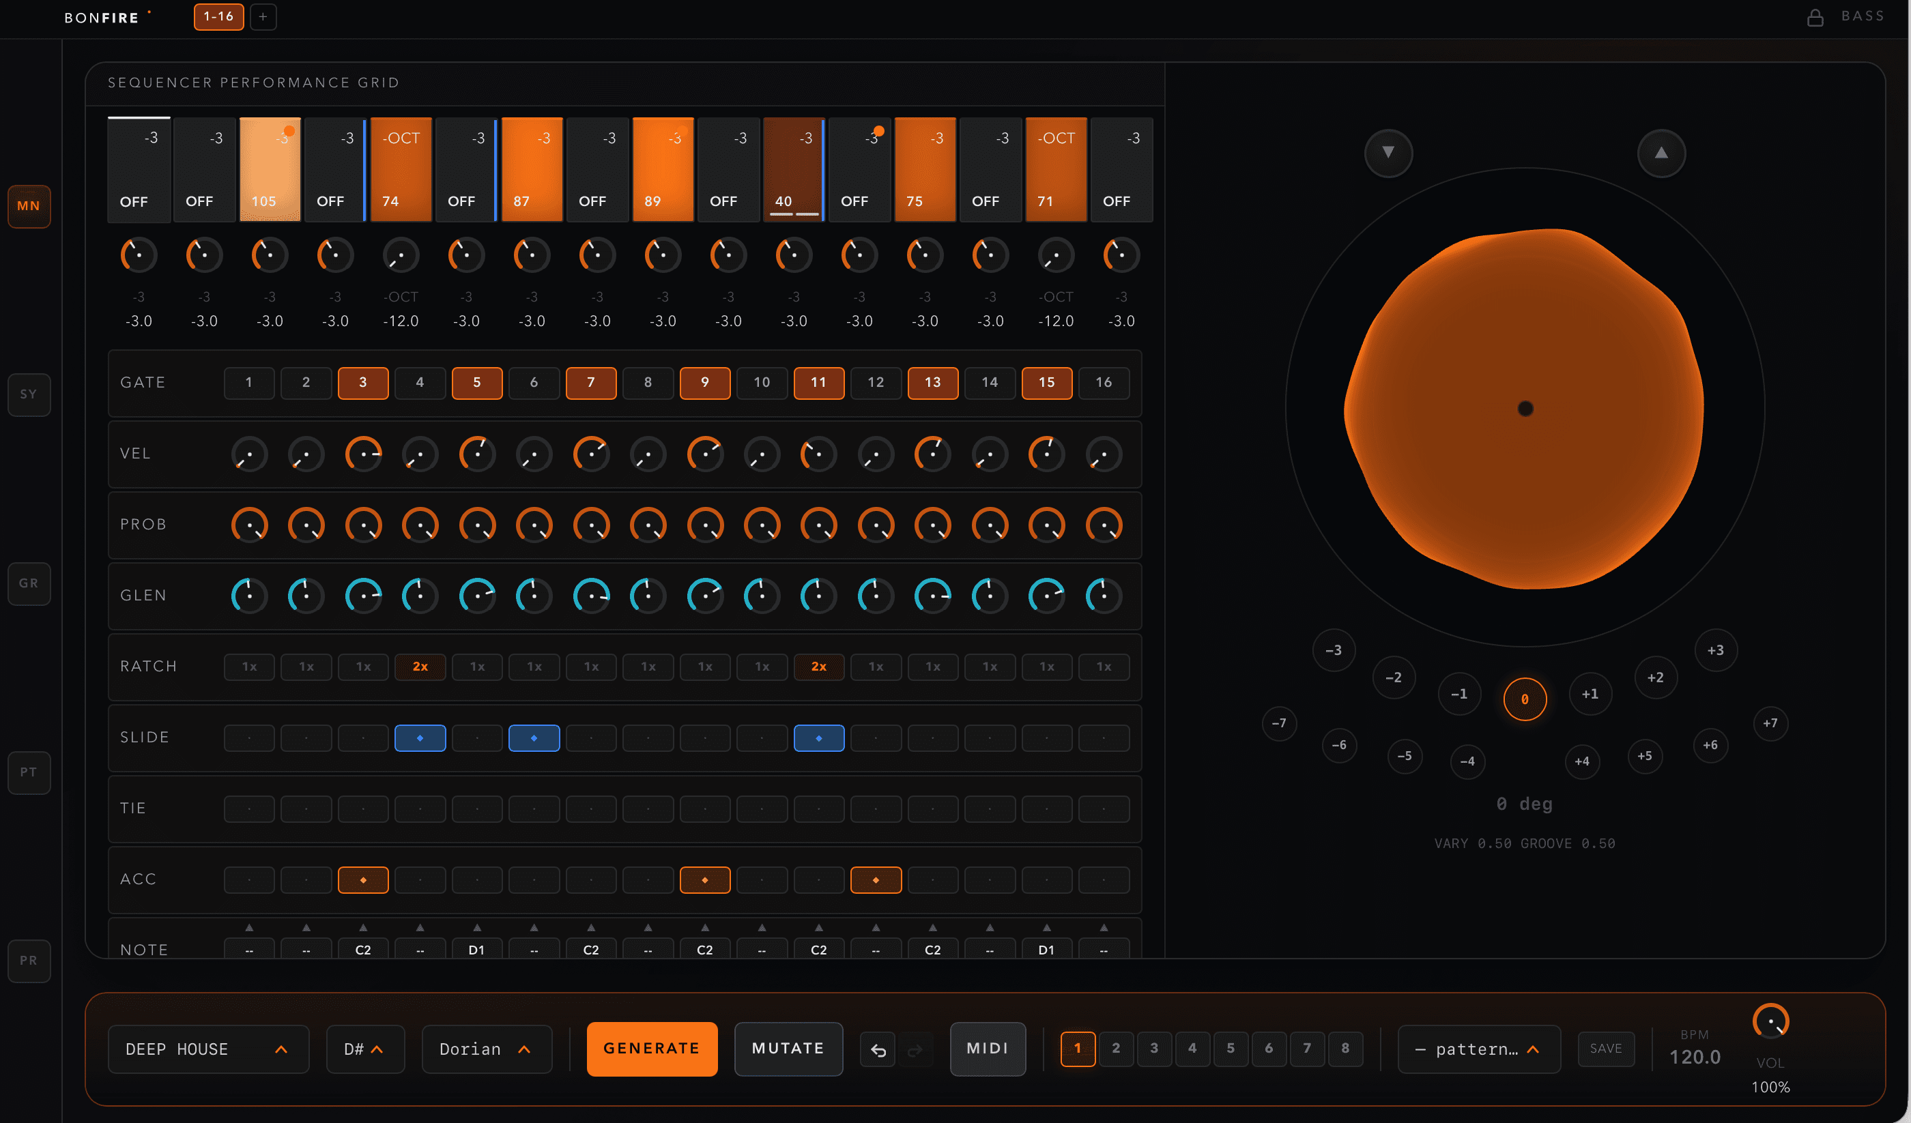Open NOTE step 7 C2 selector
This screenshot has height=1123, width=1911.
[591, 949]
